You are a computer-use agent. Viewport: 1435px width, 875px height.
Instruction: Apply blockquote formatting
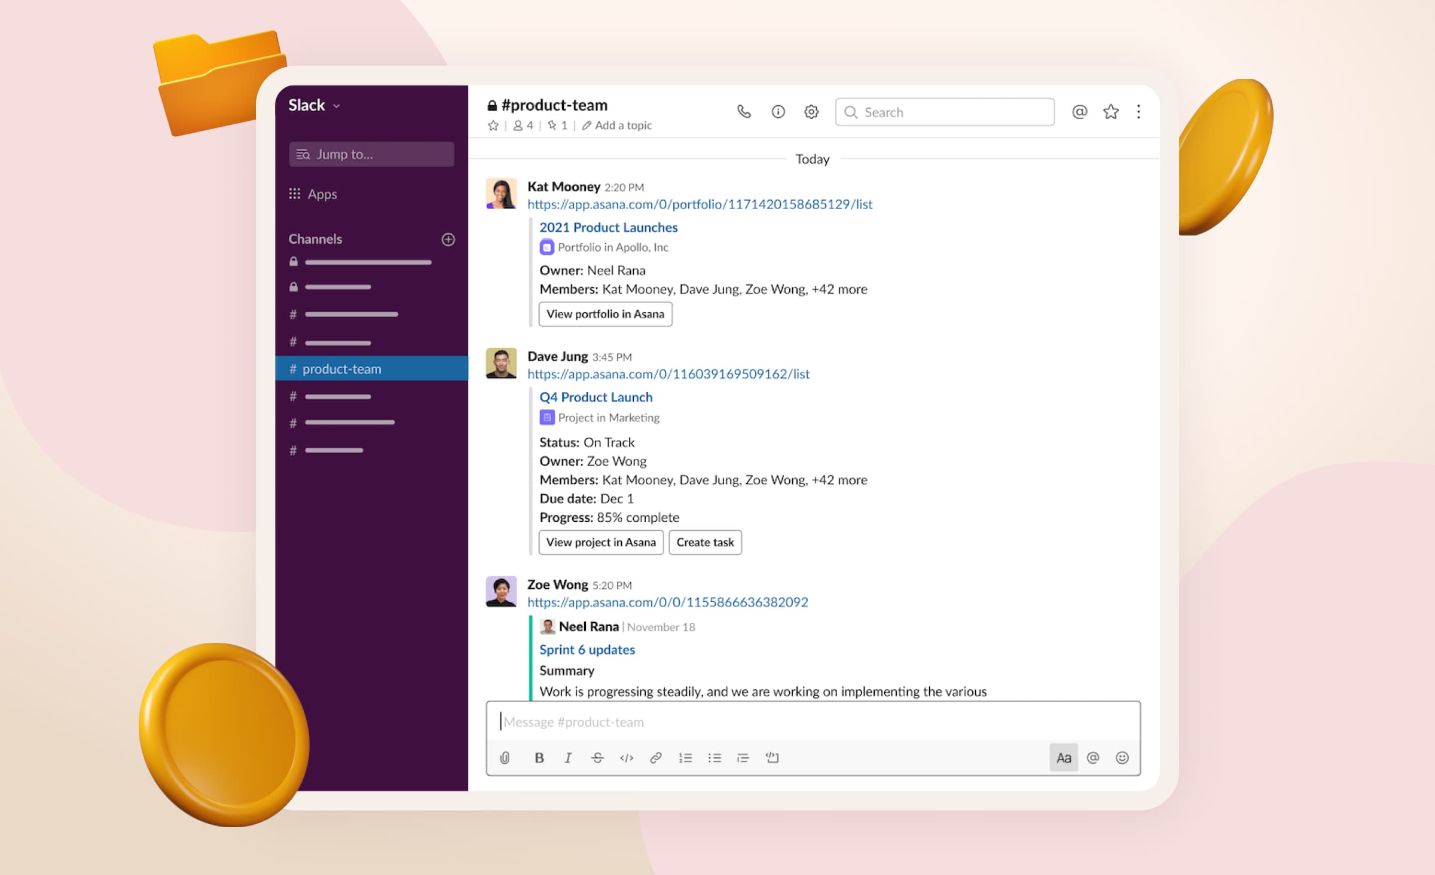pos(743,758)
